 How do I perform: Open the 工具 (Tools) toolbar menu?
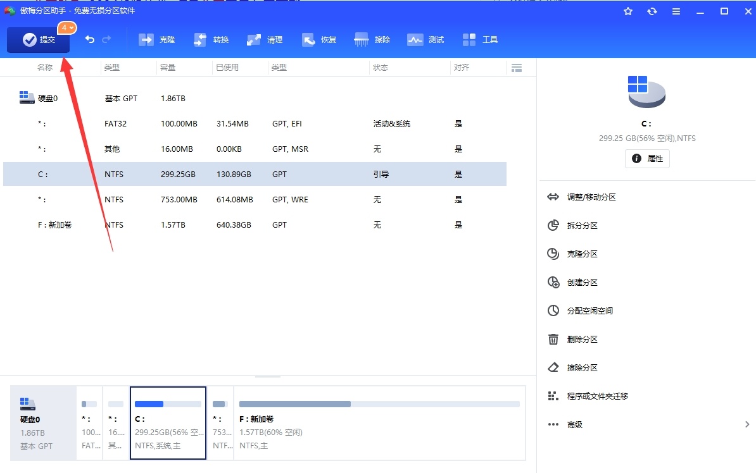480,39
